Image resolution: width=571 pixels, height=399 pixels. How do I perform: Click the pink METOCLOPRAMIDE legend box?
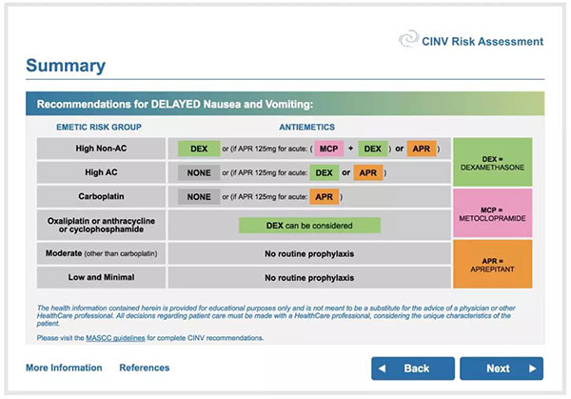click(492, 213)
